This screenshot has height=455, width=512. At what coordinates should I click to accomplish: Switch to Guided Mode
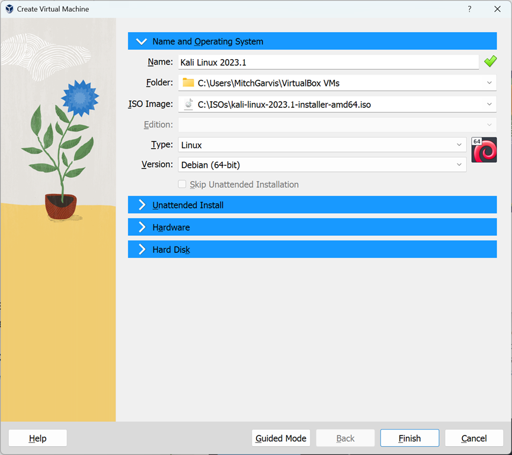click(x=281, y=438)
